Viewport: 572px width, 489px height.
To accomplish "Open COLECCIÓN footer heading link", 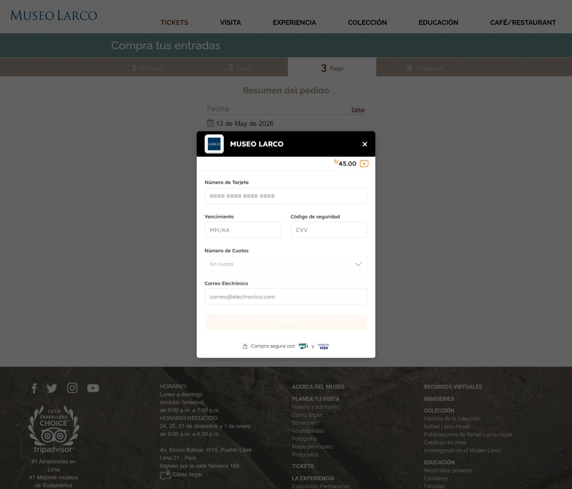I will point(439,411).
